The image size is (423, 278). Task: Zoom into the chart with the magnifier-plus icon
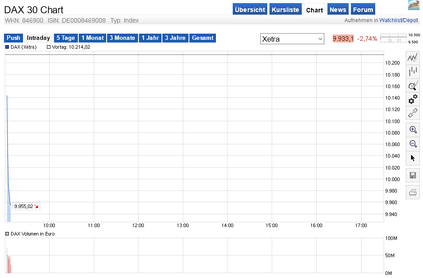pyautogui.click(x=412, y=129)
